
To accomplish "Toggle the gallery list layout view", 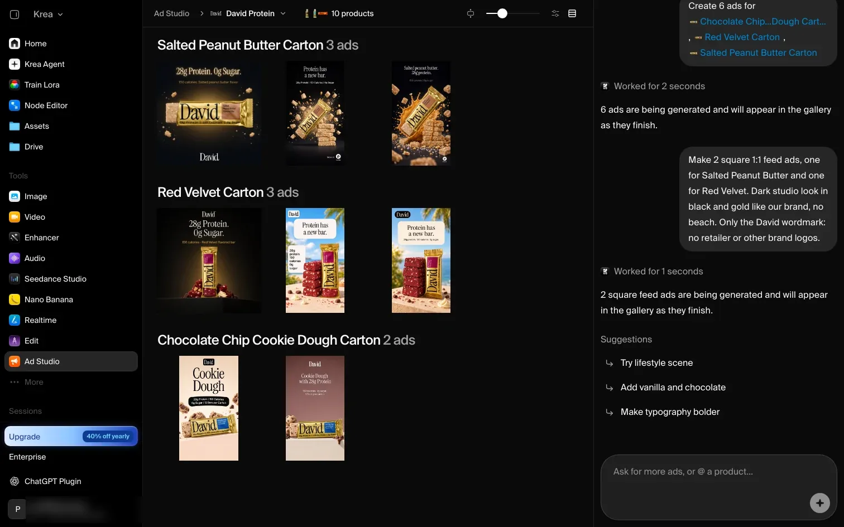I will (572, 13).
